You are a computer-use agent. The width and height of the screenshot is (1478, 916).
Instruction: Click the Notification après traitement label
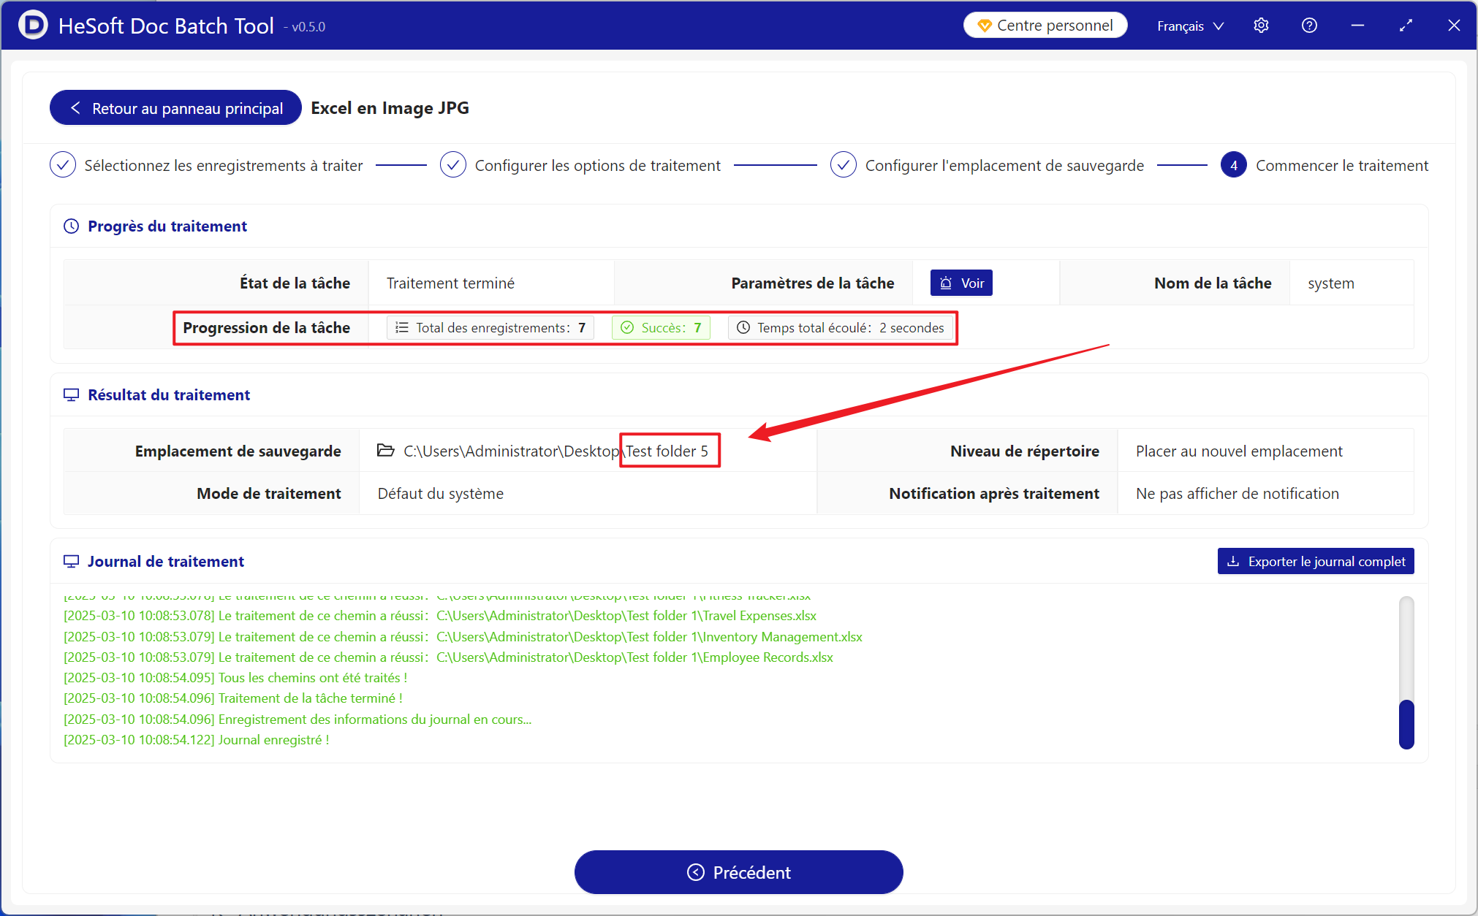click(x=994, y=494)
